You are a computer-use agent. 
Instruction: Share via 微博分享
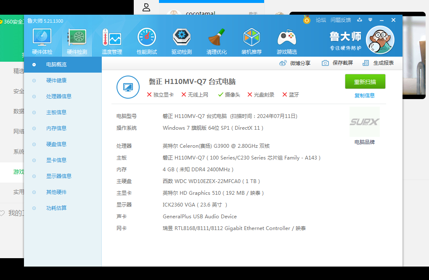pos(295,63)
